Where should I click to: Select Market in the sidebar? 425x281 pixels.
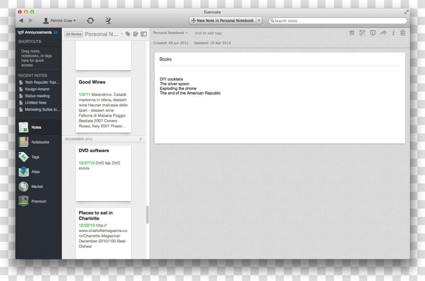[38, 186]
